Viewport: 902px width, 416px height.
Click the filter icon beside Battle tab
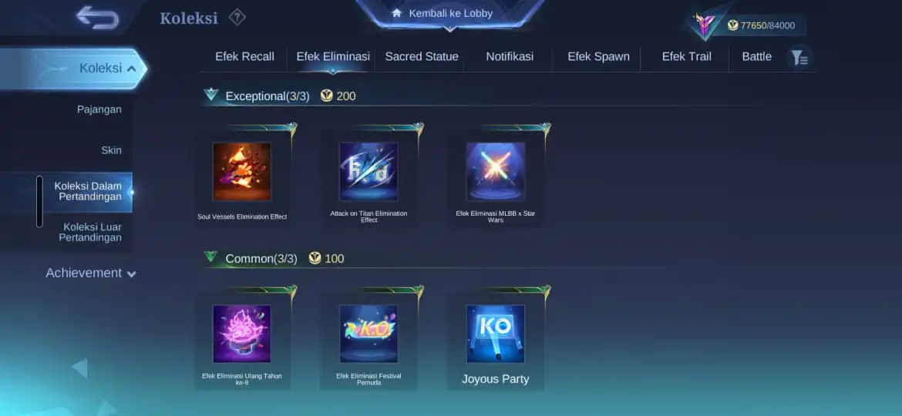point(799,58)
